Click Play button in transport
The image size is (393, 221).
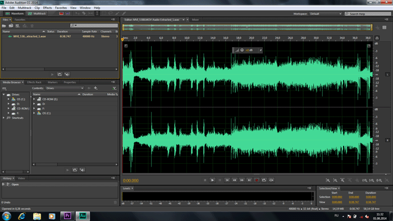point(212,180)
